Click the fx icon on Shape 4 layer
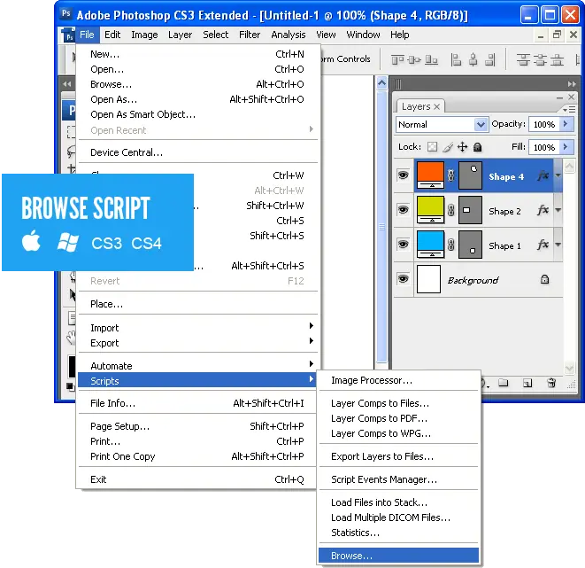Screen dimensions: 585x568 coord(543,175)
